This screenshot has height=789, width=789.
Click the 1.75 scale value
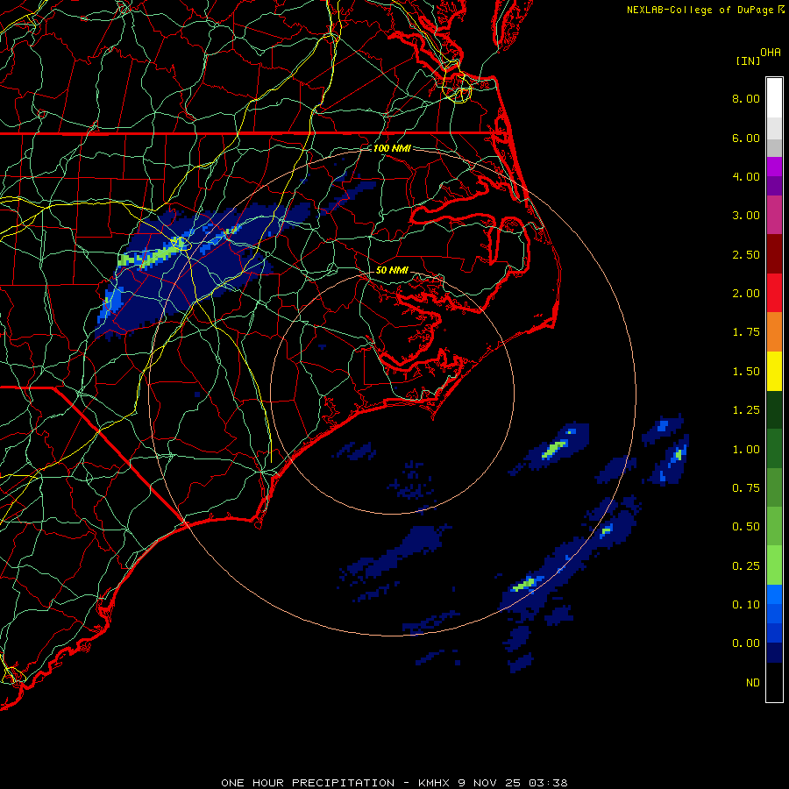tap(746, 332)
